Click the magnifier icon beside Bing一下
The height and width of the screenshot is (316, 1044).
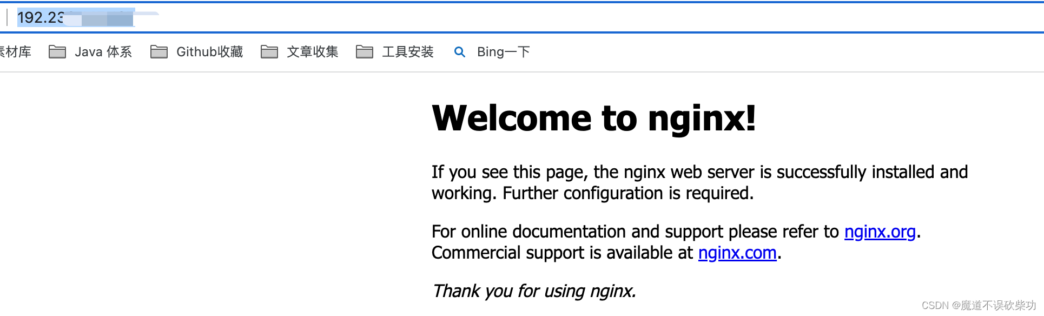pyautogui.click(x=460, y=52)
